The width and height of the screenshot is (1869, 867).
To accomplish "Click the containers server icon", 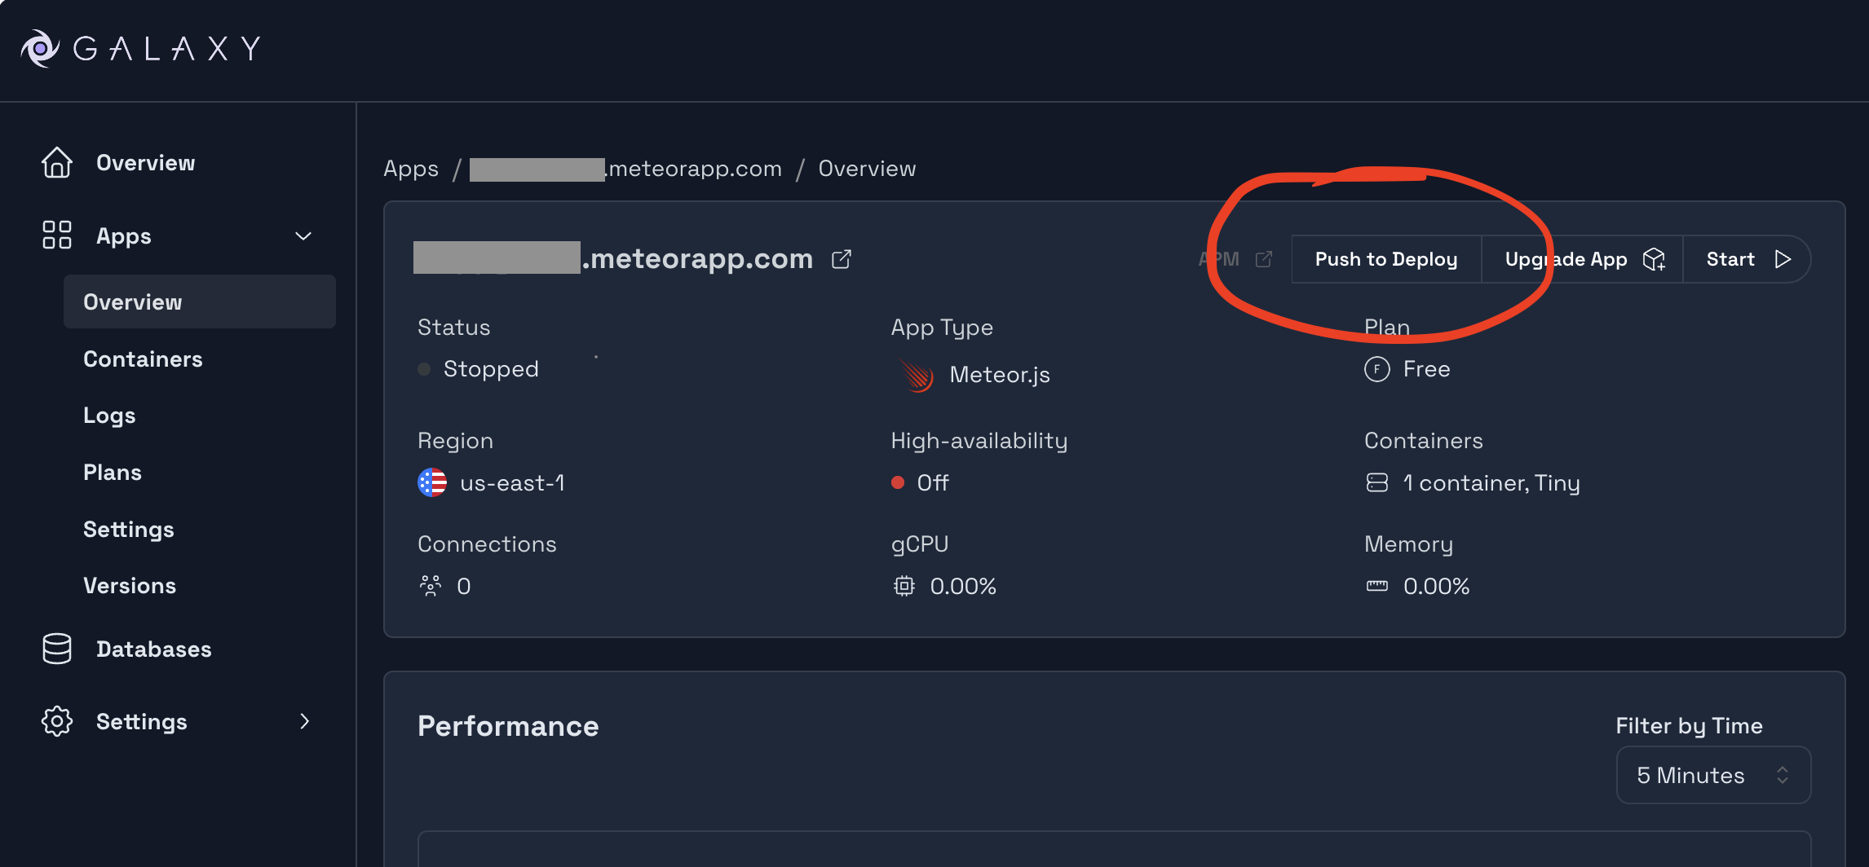I will [1377, 482].
